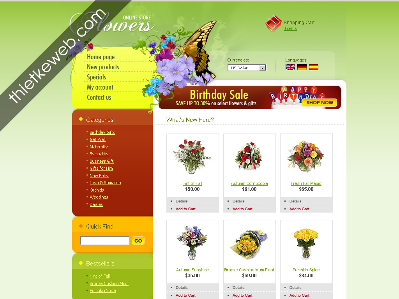Click the Quick Find search field

[105, 241]
